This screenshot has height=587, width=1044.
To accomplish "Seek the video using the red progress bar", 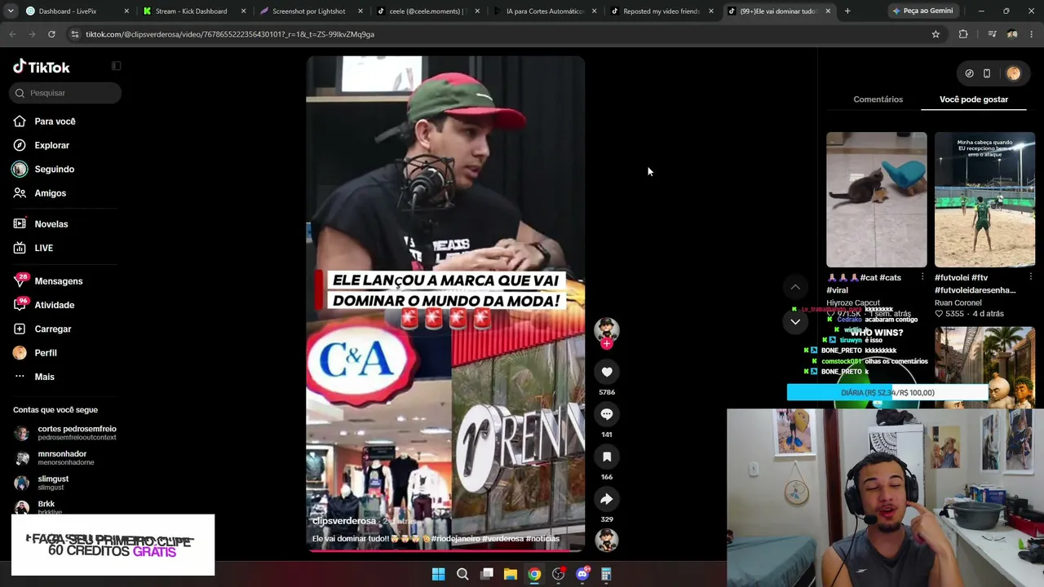I will (x=445, y=551).
